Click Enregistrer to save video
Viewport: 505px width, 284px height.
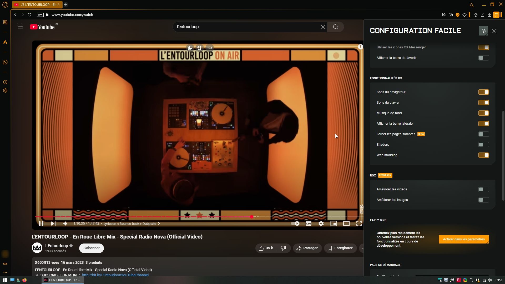tap(340, 248)
